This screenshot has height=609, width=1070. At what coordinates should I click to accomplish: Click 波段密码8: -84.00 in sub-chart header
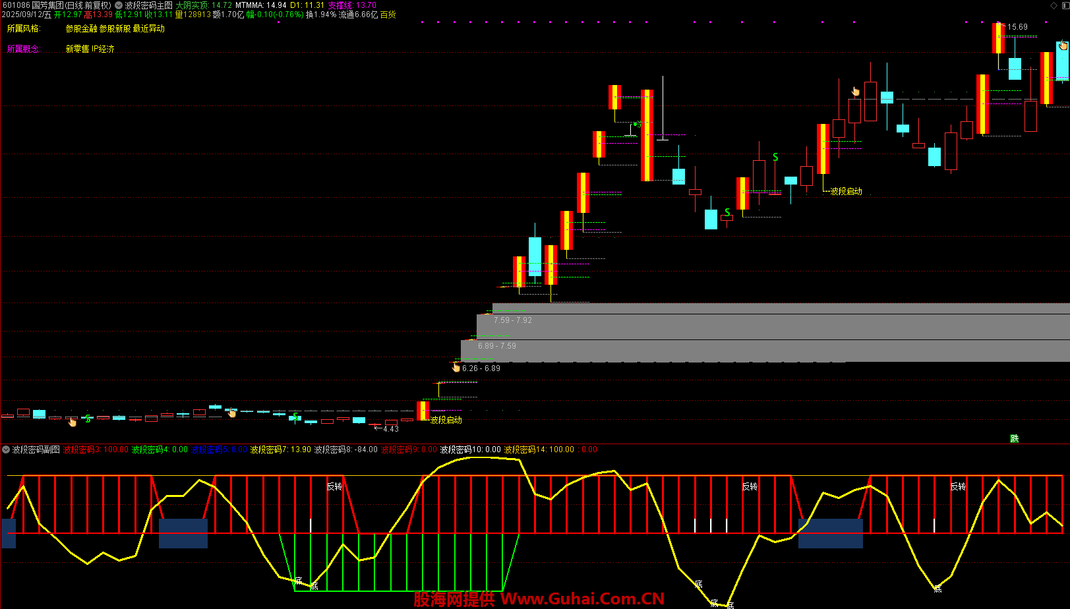coord(346,449)
